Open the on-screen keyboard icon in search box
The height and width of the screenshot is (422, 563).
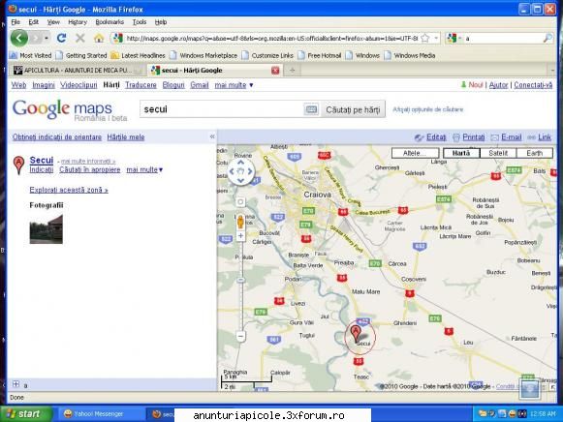311,109
